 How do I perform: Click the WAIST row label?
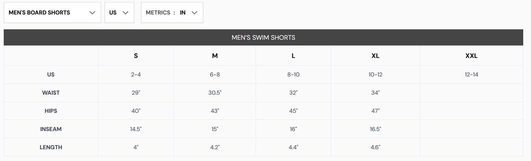pyautogui.click(x=51, y=93)
